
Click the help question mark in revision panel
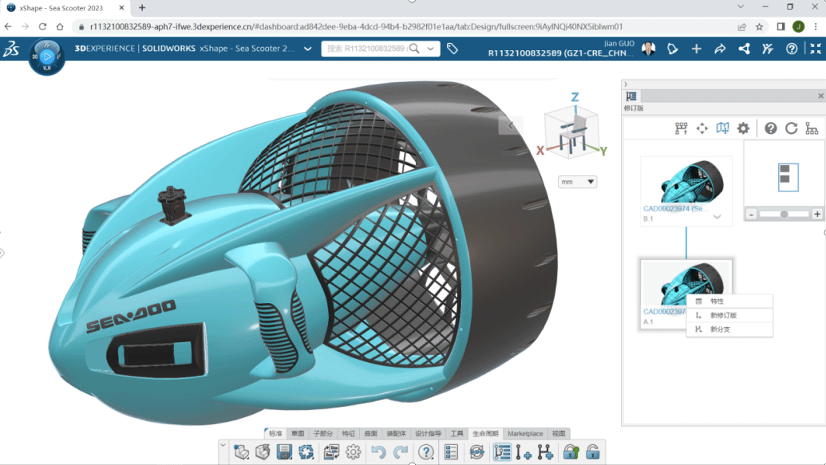tap(770, 128)
